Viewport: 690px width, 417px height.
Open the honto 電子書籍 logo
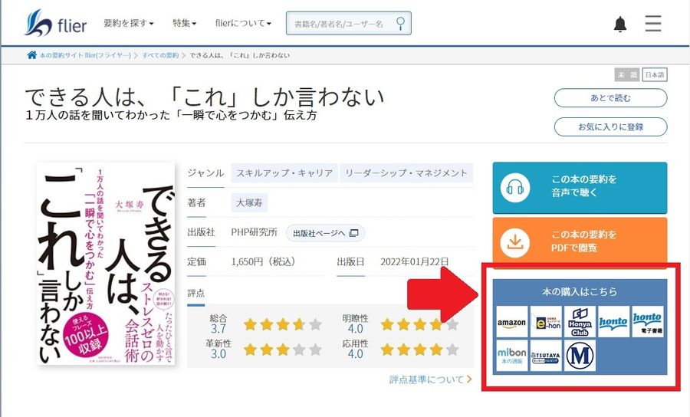tap(648, 322)
